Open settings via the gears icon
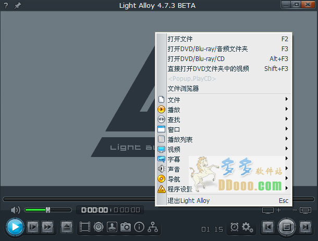The height and width of the screenshot is (241, 318). point(248,227)
